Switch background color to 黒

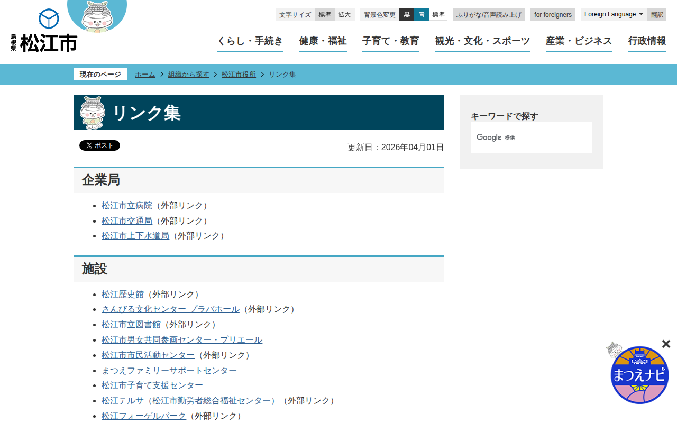407,15
